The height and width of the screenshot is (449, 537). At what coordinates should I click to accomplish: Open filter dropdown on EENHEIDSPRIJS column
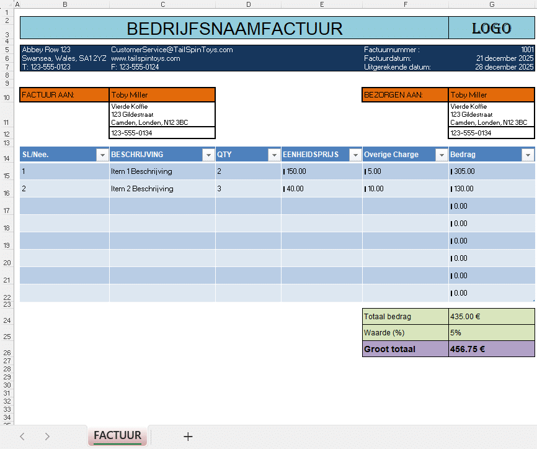[x=355, y=154]
